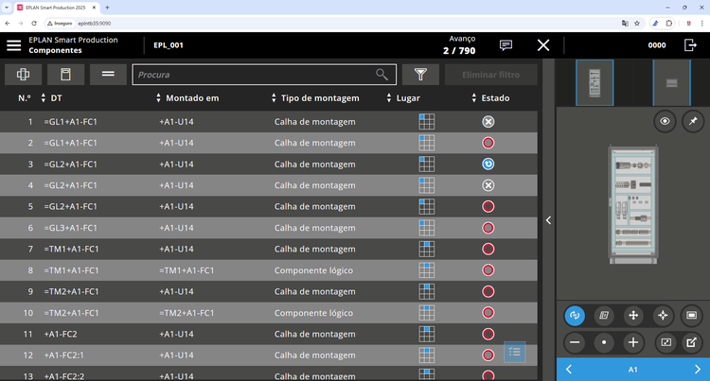
Task: Sort by DT column header
Action: tap(57, 98)
